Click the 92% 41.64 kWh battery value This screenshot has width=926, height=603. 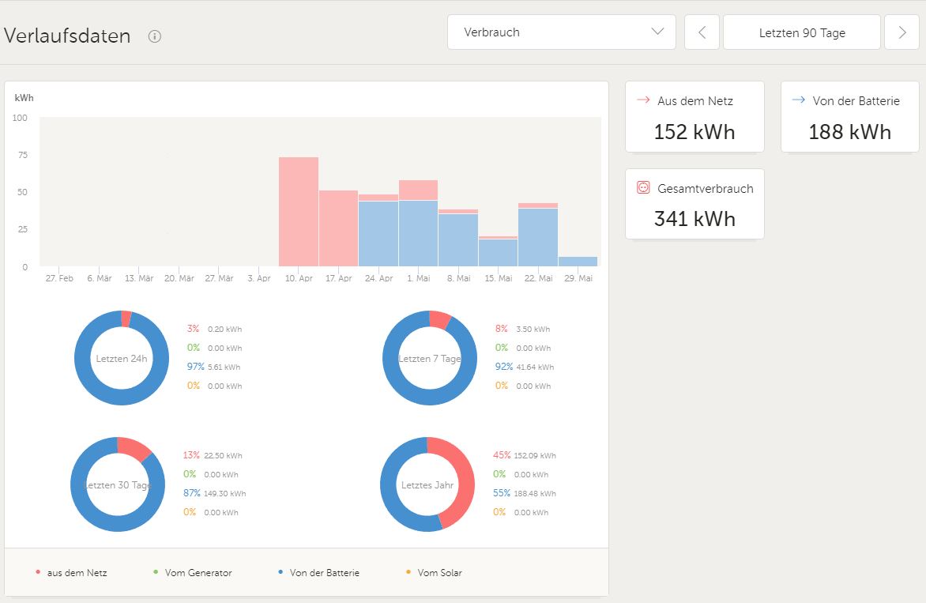click(525, 367)
